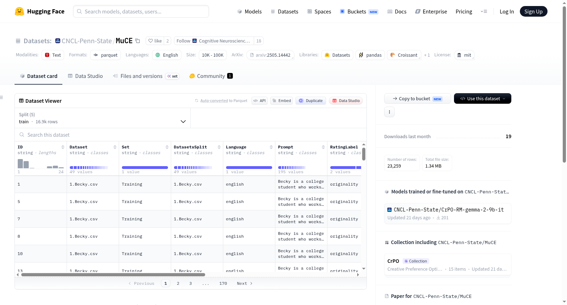Image resolution: width=567 pixels, height=305 pixels.
Task: Sort the Dataset column
Action: (x=115, y=147)
